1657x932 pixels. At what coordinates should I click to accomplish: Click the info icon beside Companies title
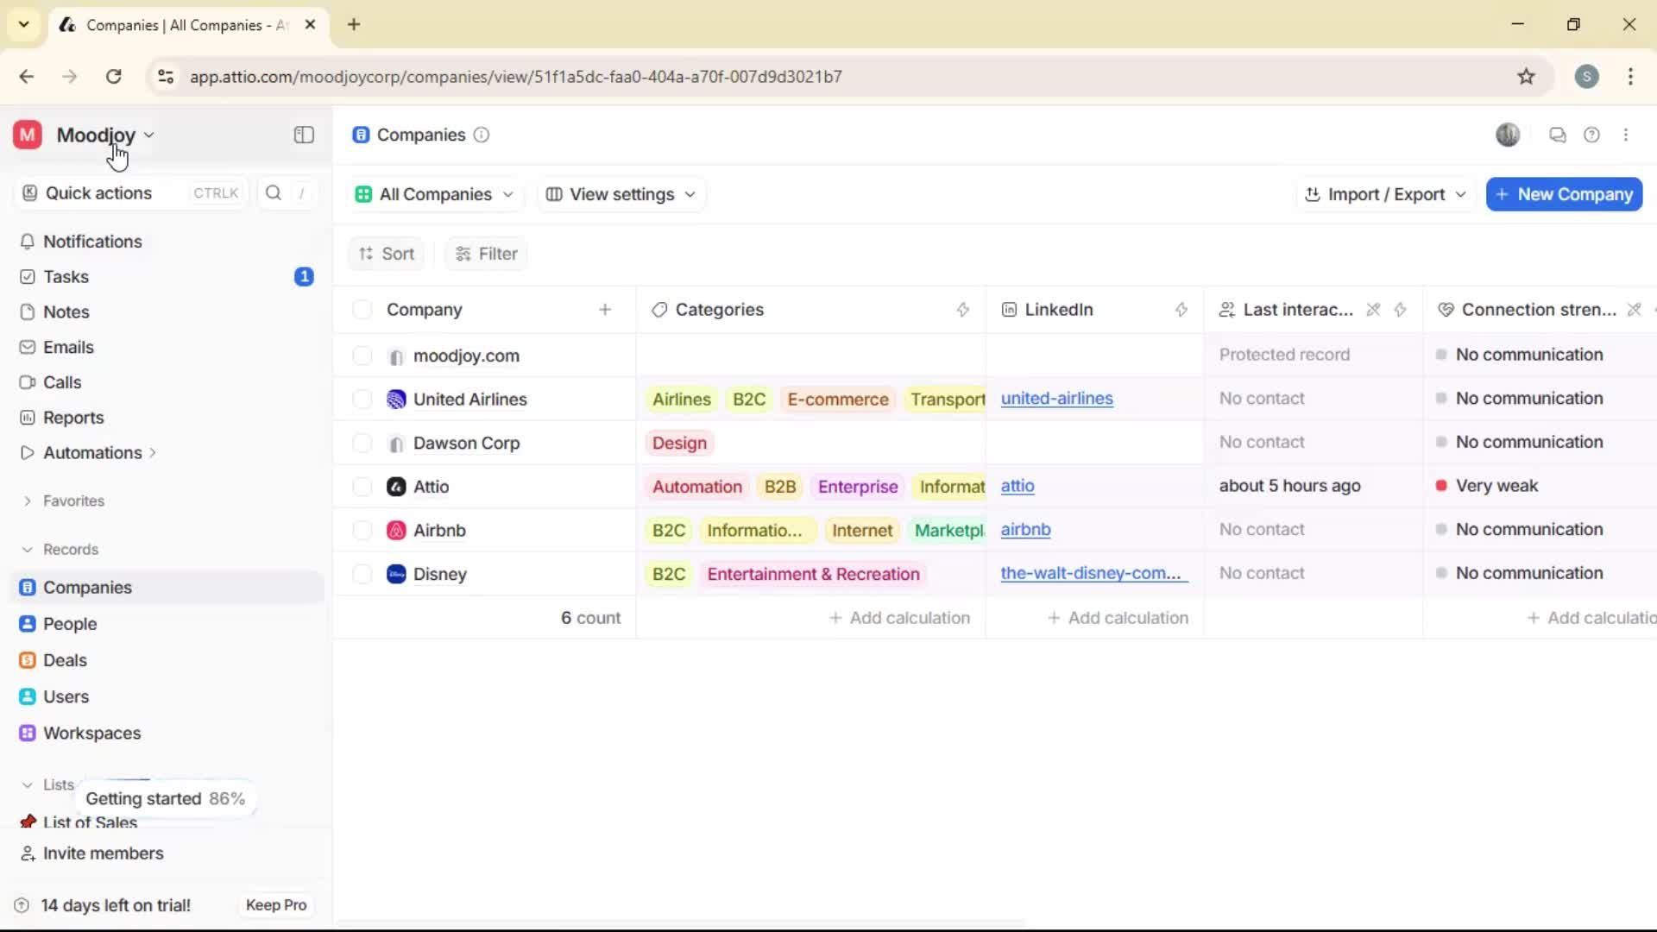482,135
